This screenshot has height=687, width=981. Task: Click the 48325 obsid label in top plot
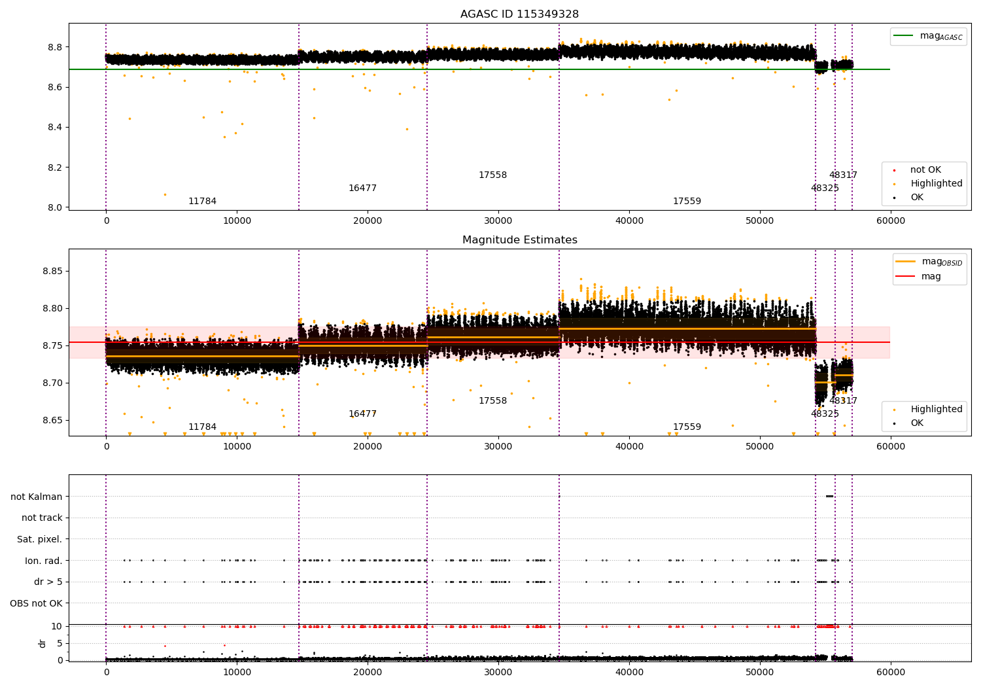825,188
